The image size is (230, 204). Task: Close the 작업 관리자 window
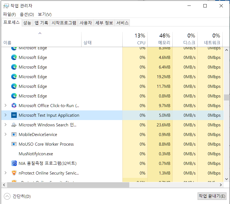(221, 6)
